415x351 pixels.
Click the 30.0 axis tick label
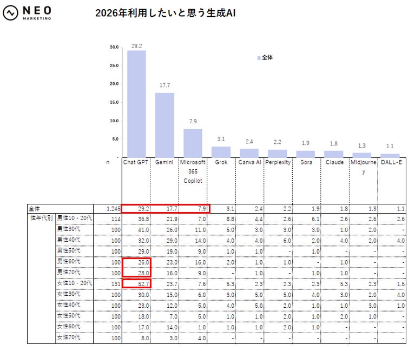[x=114, y=47]
